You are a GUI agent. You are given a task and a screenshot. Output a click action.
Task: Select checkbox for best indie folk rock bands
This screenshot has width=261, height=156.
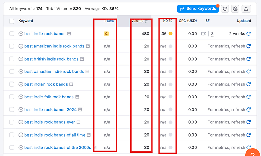point(11,97)
